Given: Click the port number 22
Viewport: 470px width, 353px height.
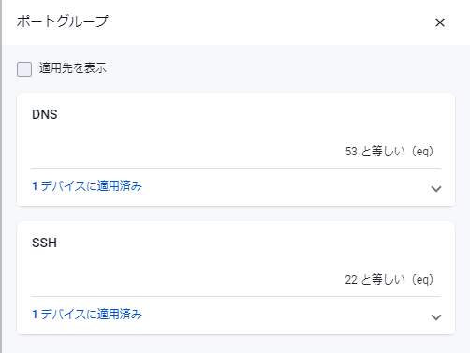Looking at the screenshot, I should 351,280.
